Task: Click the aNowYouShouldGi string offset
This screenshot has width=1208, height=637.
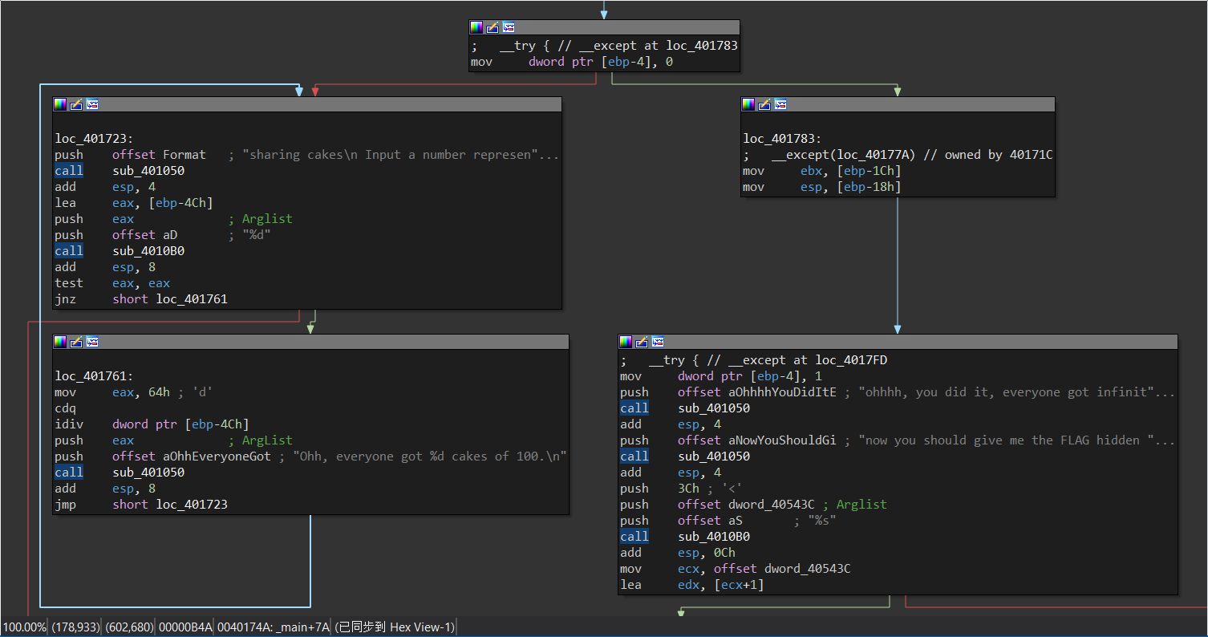Action: click(x=780, y=440)
